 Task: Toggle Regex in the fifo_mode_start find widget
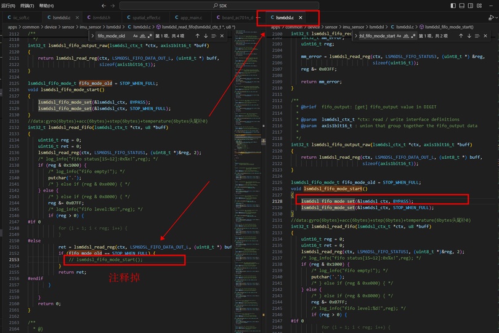(413, 36)
